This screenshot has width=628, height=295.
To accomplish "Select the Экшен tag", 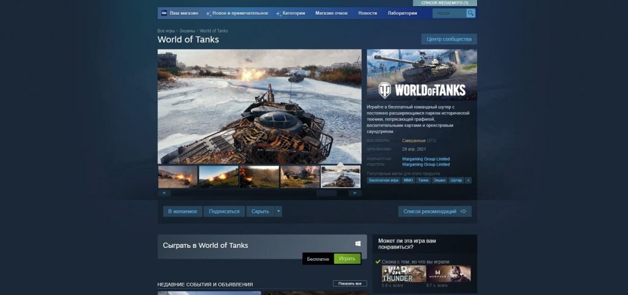I will tap(439, 180).
